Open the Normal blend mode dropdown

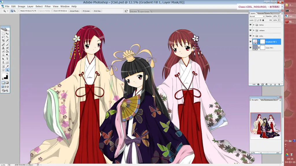(x=257, y=16)
